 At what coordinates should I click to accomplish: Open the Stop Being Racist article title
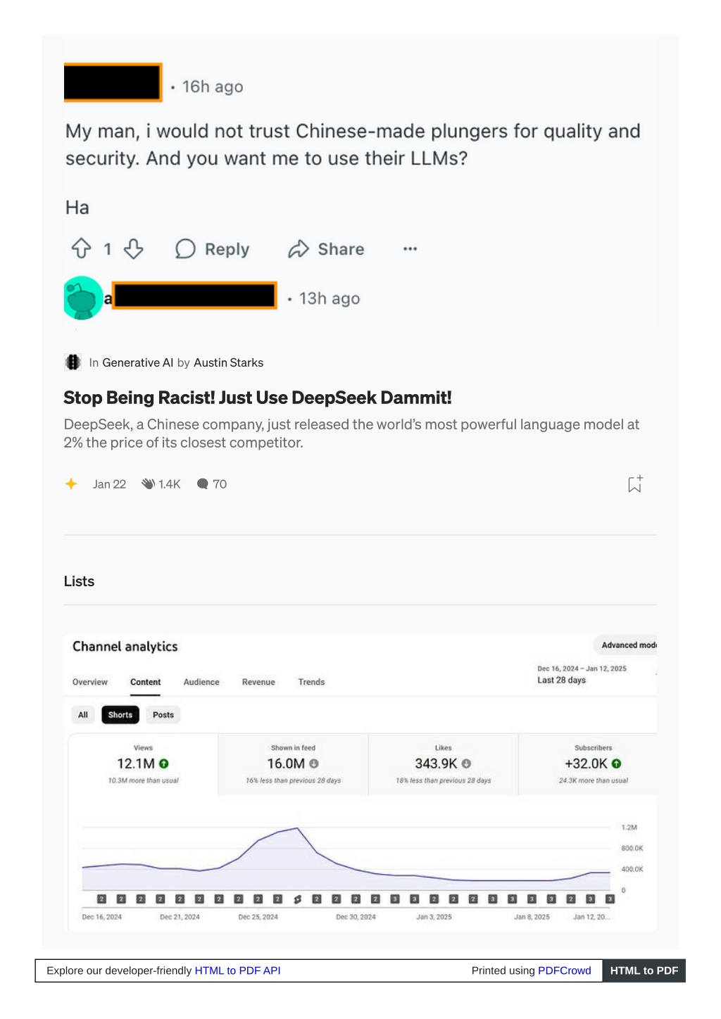tap(258, 398)
